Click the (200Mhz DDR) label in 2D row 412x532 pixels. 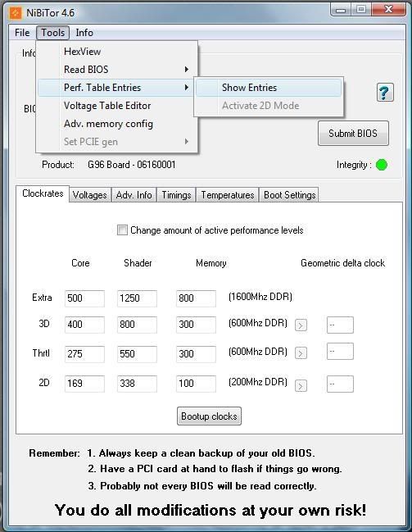click(x=258, y=382)
